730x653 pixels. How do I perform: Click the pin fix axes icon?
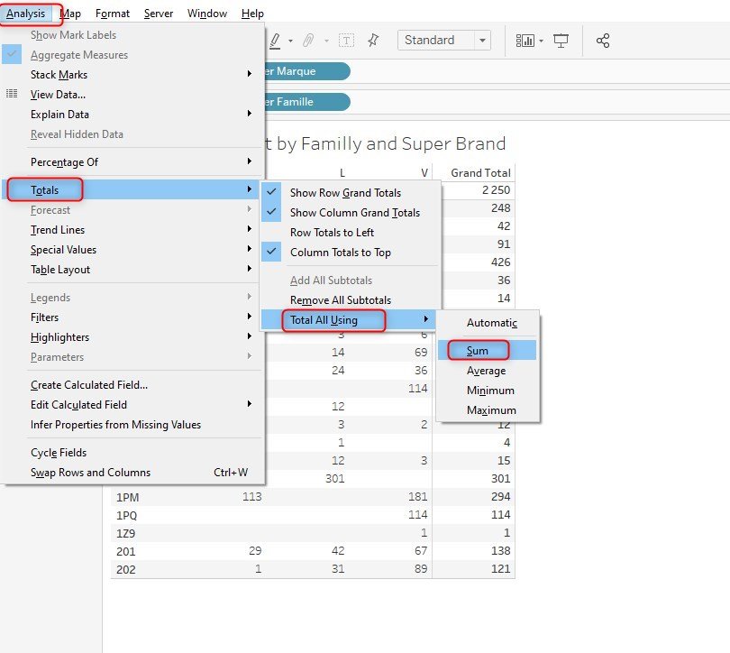click(x=373, y=41)
